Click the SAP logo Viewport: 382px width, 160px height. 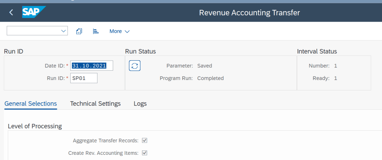[x=34, y=12]
